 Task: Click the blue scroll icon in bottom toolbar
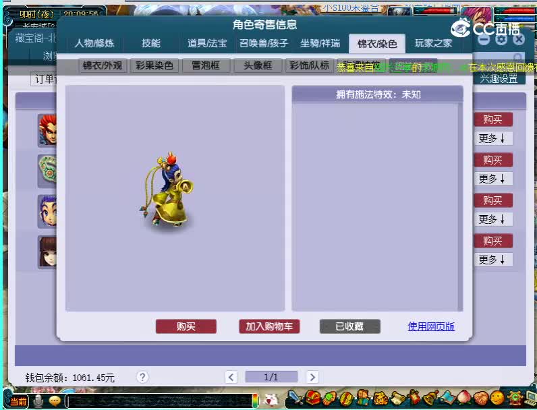(448, 399)
